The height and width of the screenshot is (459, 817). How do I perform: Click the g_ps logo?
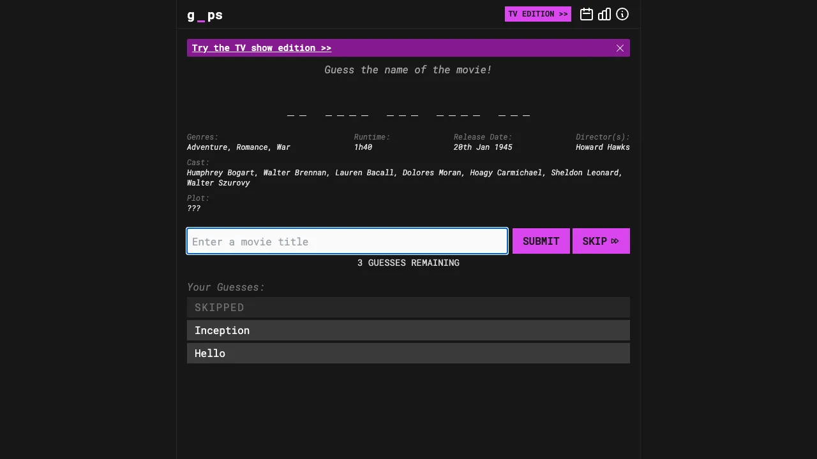205,15
